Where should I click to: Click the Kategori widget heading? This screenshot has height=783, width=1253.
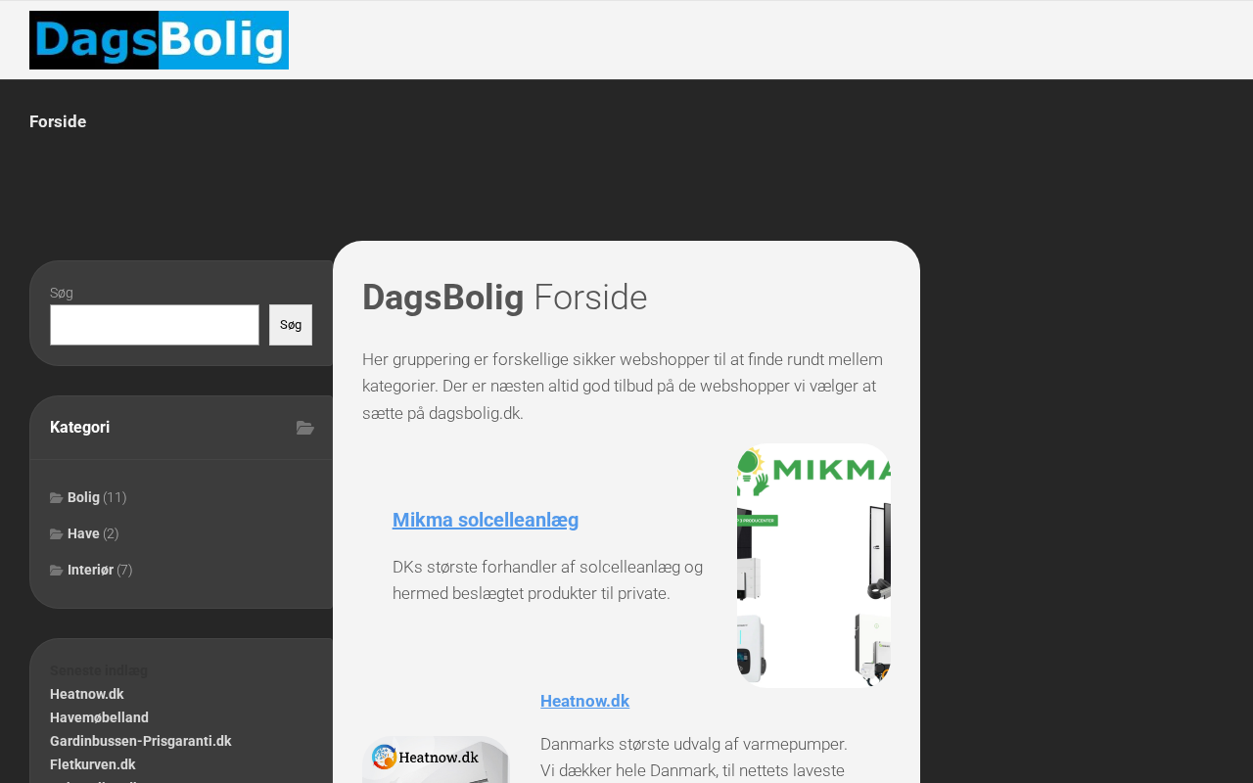(80, 427)
